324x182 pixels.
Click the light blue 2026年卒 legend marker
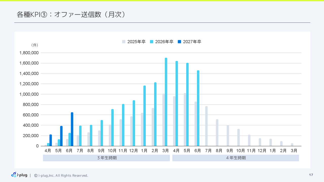[x=151, y=42]
